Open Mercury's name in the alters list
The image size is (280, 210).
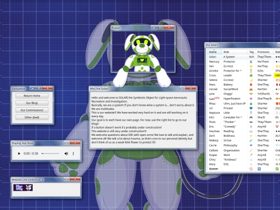point(214,62)
